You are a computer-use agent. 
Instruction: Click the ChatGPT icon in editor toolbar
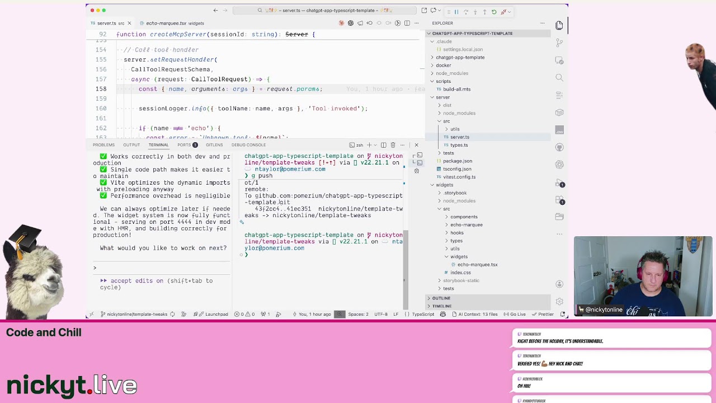(351, 23)
